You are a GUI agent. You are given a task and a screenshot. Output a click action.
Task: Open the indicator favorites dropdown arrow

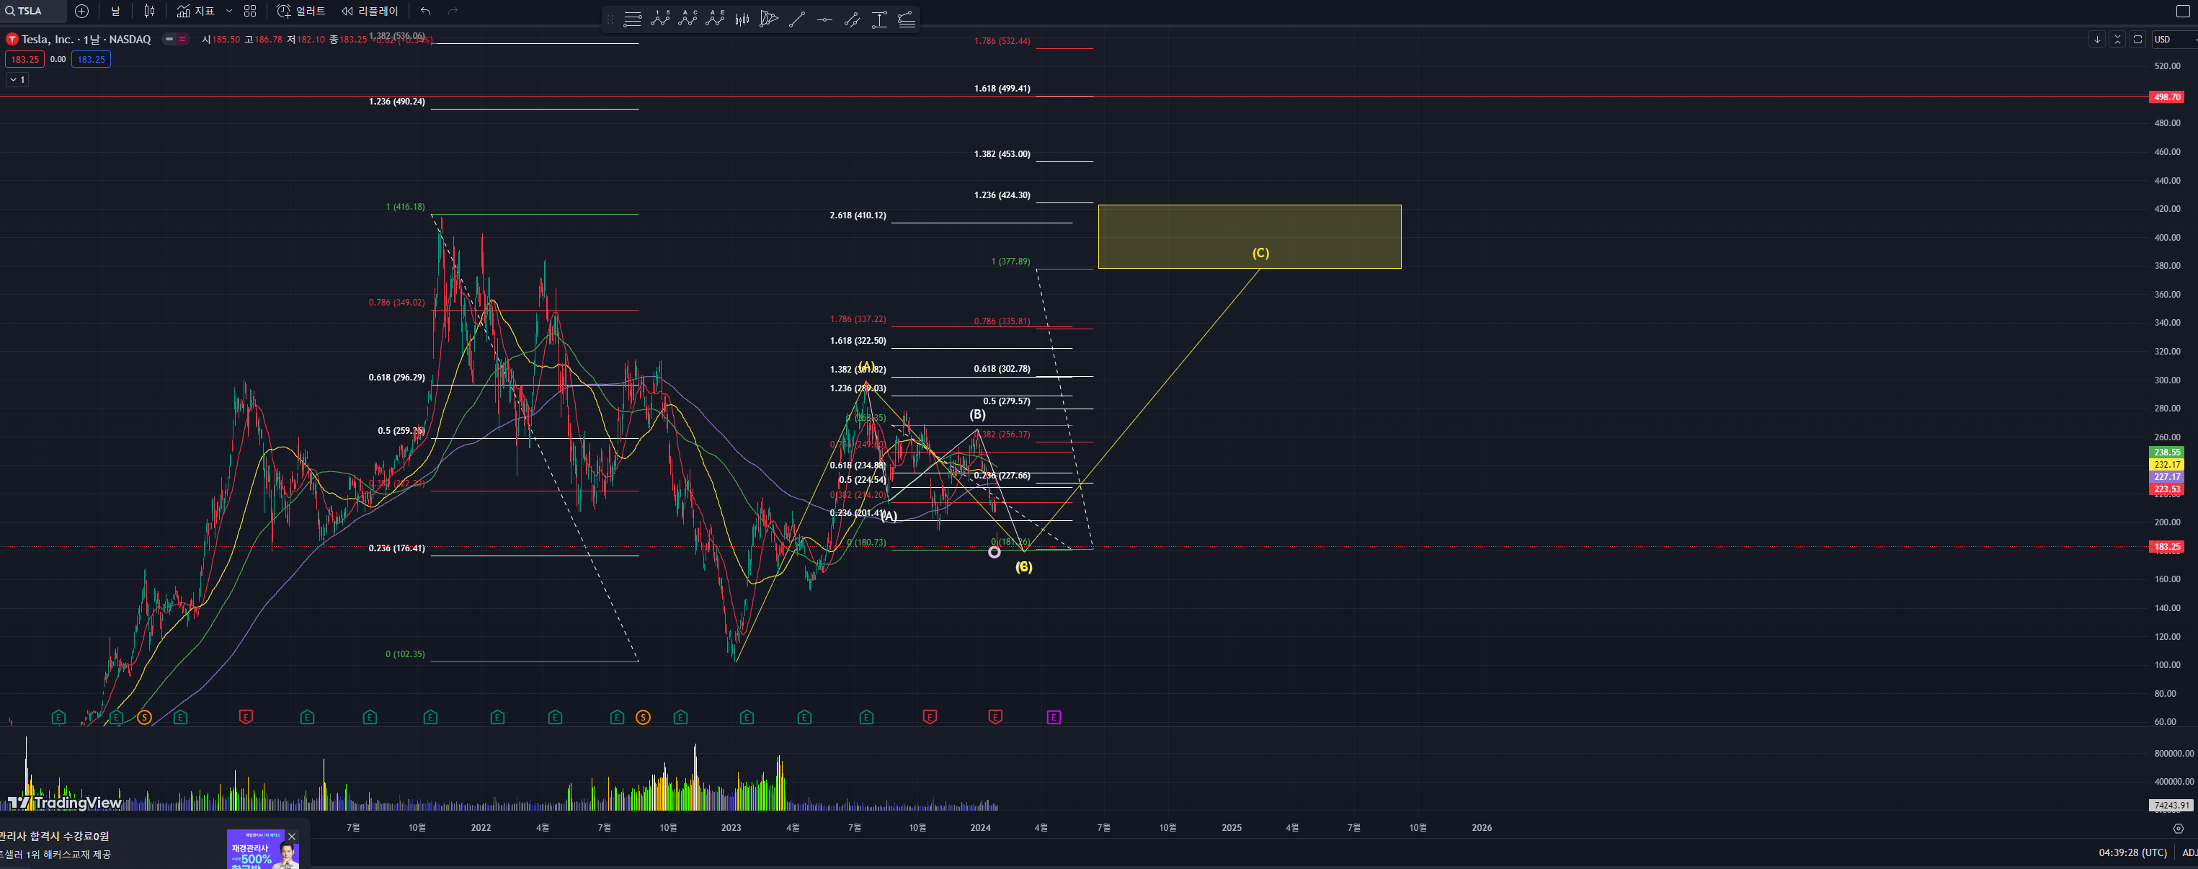pos(228,11)
